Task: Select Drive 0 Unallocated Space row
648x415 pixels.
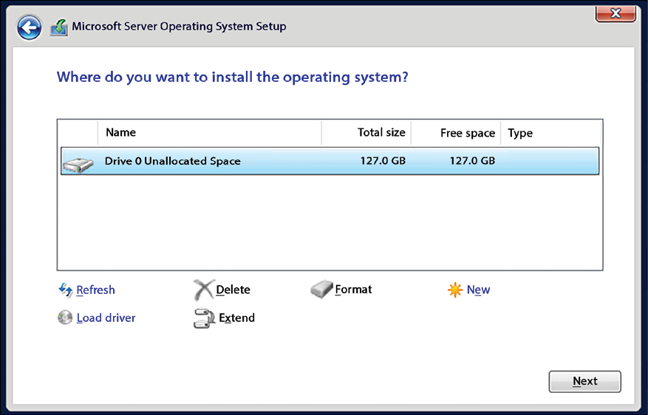Action: pyautogui.click(x=330, y=161)
